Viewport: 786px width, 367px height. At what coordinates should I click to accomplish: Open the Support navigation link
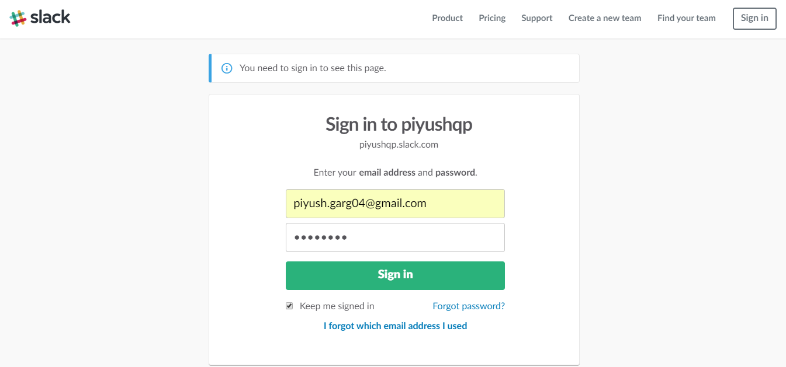pyautogui.click(x=536, y=18)
